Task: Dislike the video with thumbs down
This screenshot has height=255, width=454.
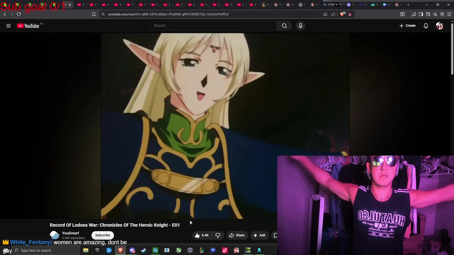Action: tap(218, 235)
